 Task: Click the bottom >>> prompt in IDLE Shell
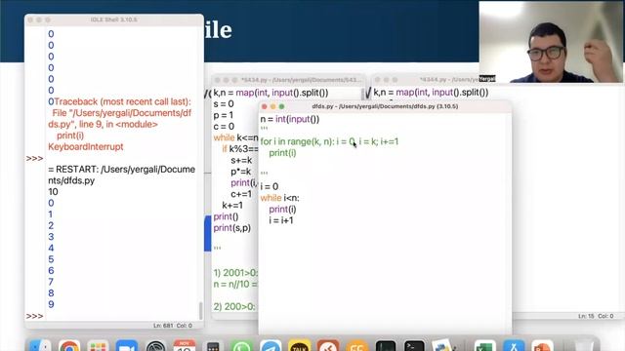35,316
